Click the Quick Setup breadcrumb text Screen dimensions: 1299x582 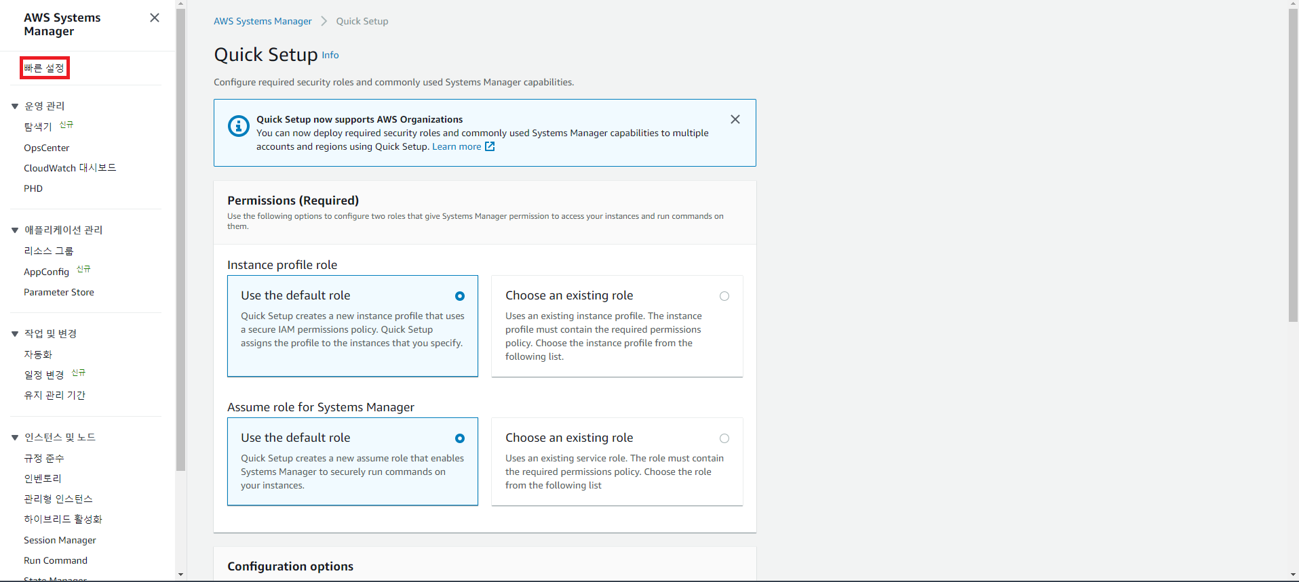[362, 21]
